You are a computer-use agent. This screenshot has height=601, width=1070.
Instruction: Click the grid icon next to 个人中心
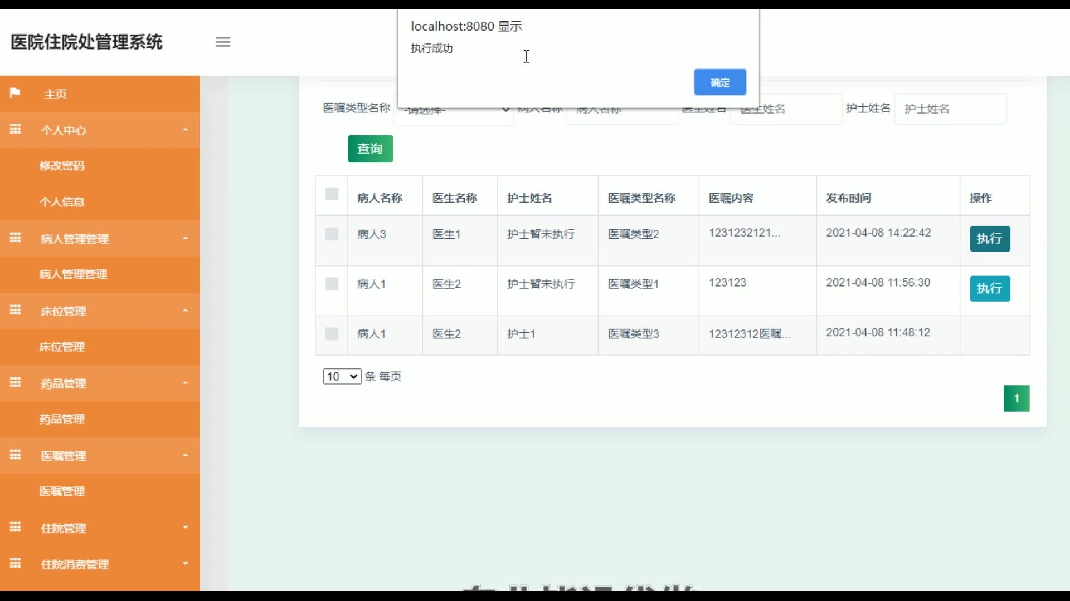pos(15,129)
